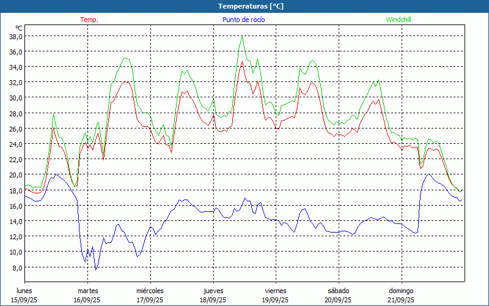Select the 'sábado' day label
This screenshot has height=306, width=489.
point(338,291)
